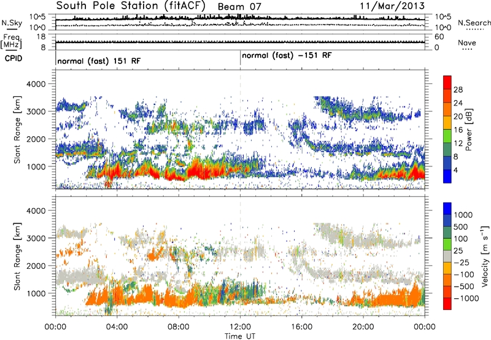Click the gray -25 to 25 velocity swatch
The height and width of the screenshot is (340, 491).
point(447,256)
